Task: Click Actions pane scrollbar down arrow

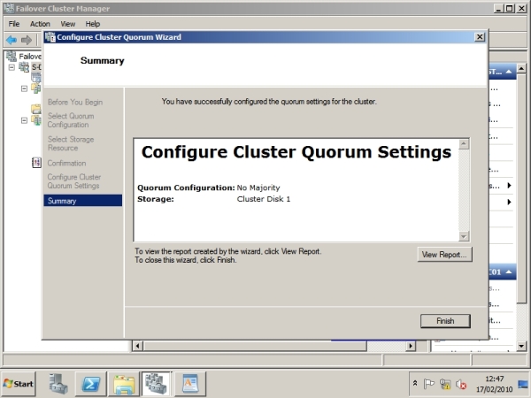Action: (x=521, y=346)
